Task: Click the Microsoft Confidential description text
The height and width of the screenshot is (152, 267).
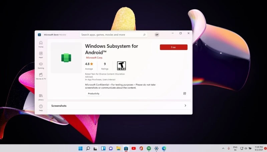Action: tap(120, 86)
